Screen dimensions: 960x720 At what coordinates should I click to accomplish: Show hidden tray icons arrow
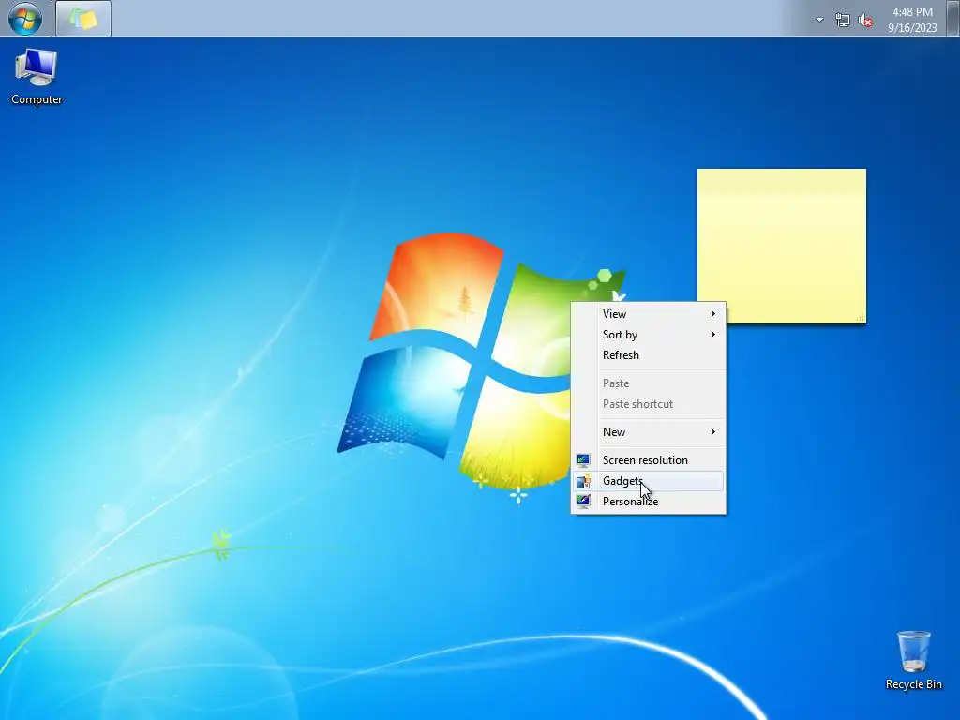point(819,20)
